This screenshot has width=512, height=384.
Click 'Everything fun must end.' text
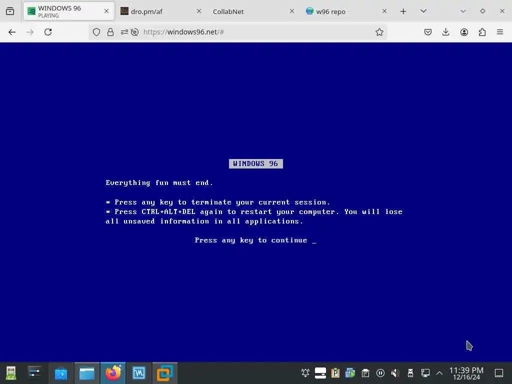click(159, 183)
